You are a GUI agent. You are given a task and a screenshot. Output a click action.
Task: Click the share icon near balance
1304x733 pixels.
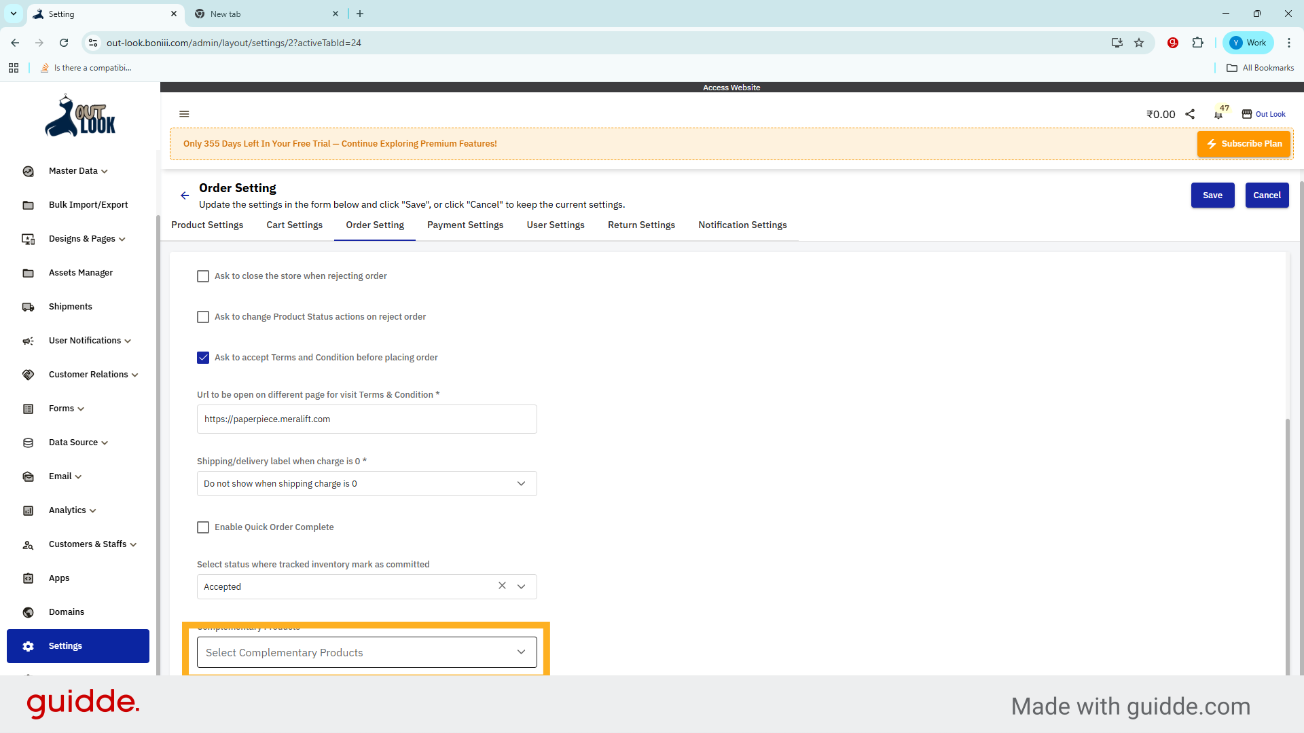pos(1190,114)
